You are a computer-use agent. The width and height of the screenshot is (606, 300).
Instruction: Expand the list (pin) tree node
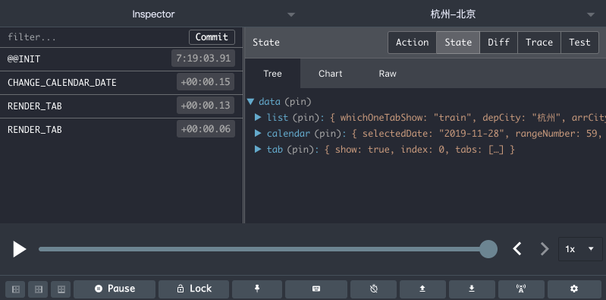pos(258,117)
